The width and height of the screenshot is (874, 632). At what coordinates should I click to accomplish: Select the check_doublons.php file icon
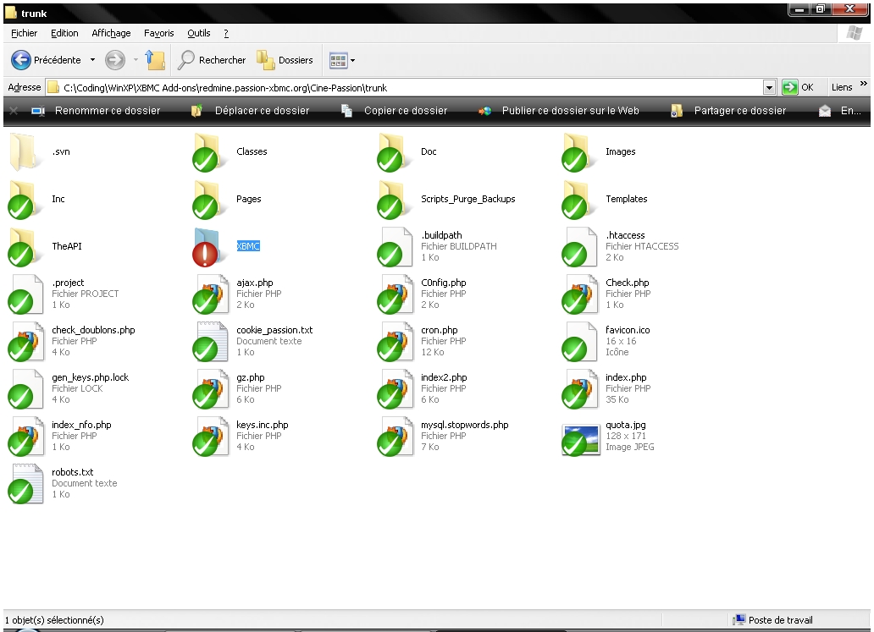click(x=25, y=341)
